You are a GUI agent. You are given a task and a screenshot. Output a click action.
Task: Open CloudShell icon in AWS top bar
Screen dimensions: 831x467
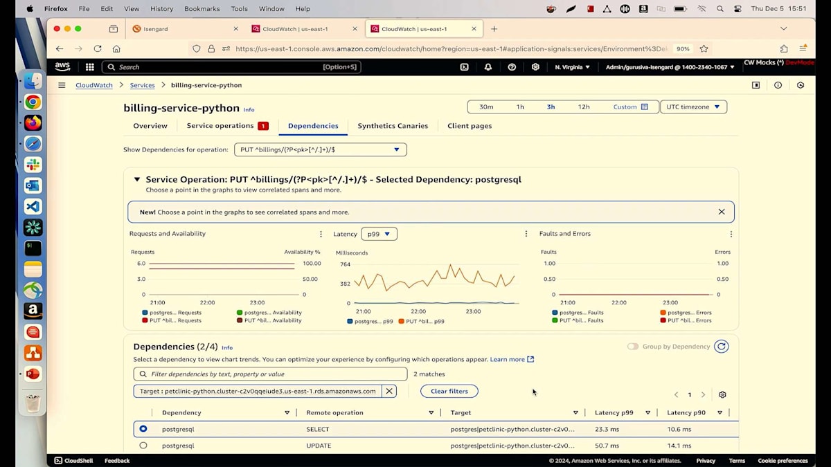click(465, 67)
